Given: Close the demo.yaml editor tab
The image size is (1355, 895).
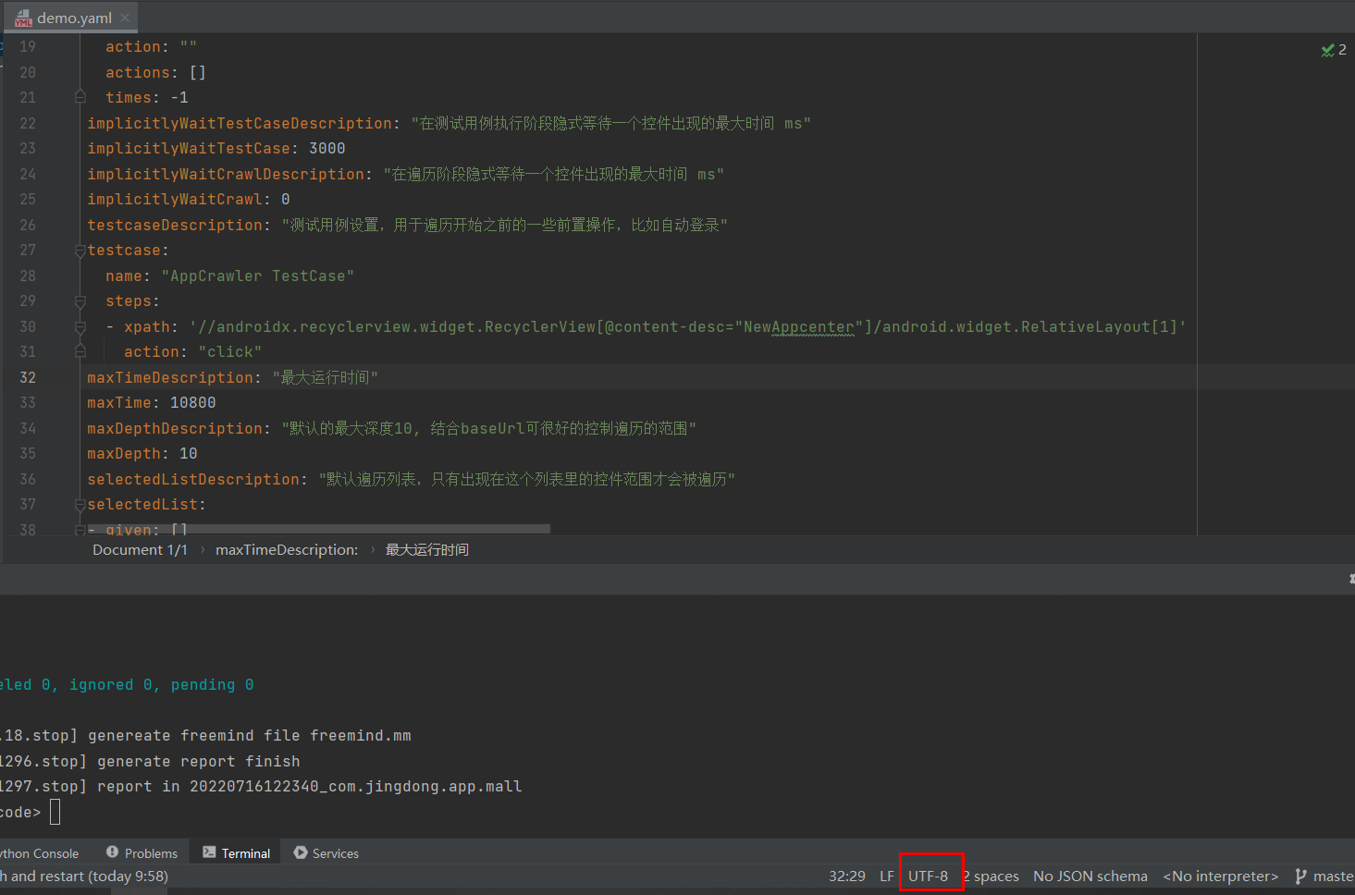Looking at the screenshot, I should [125, 18].
